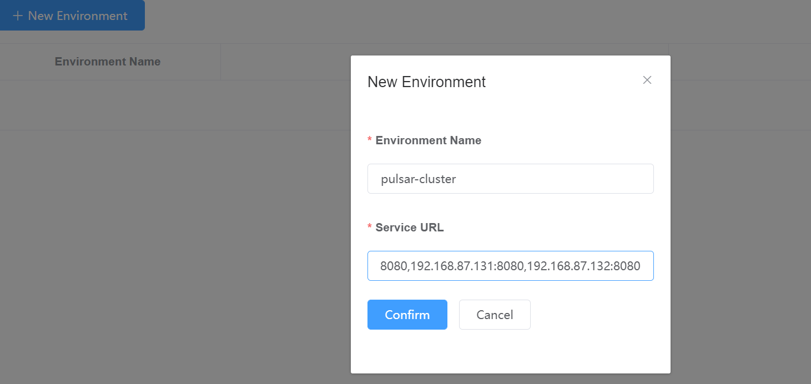Click the red asterisk beside Environment Name label
This screenshot has height=384, width=811.
coord(370,141)
